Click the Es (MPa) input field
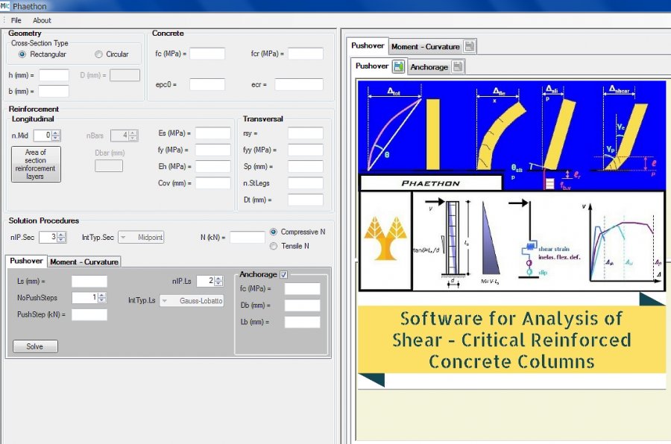Viewport: 671px width, 444px height. tap(213, 133)
